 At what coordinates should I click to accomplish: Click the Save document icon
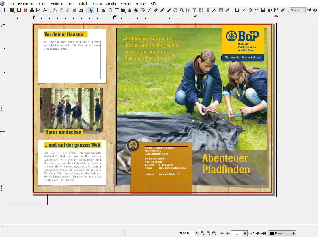(x=19, y=10)
